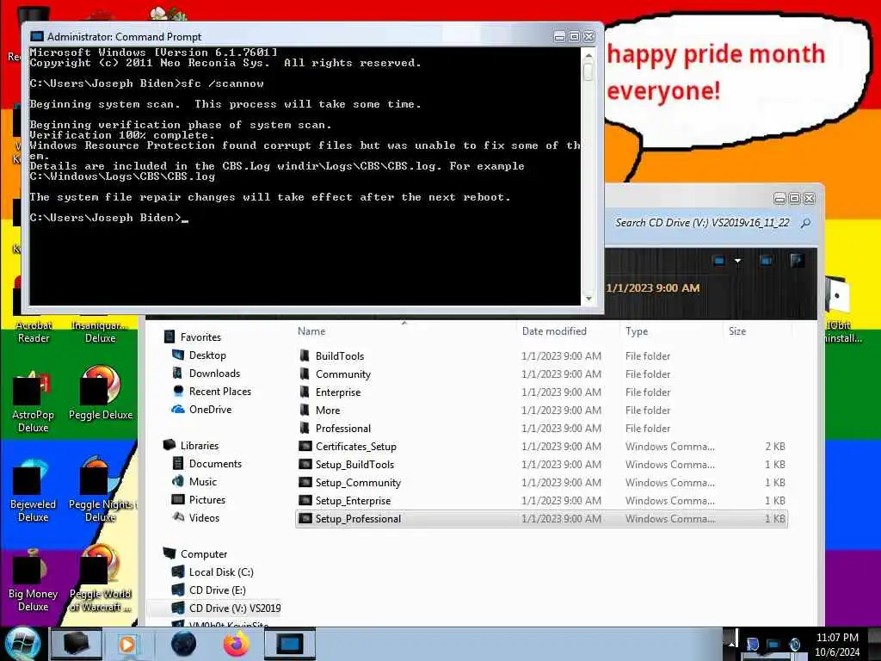Sort files by Name column

click(311, 331)
